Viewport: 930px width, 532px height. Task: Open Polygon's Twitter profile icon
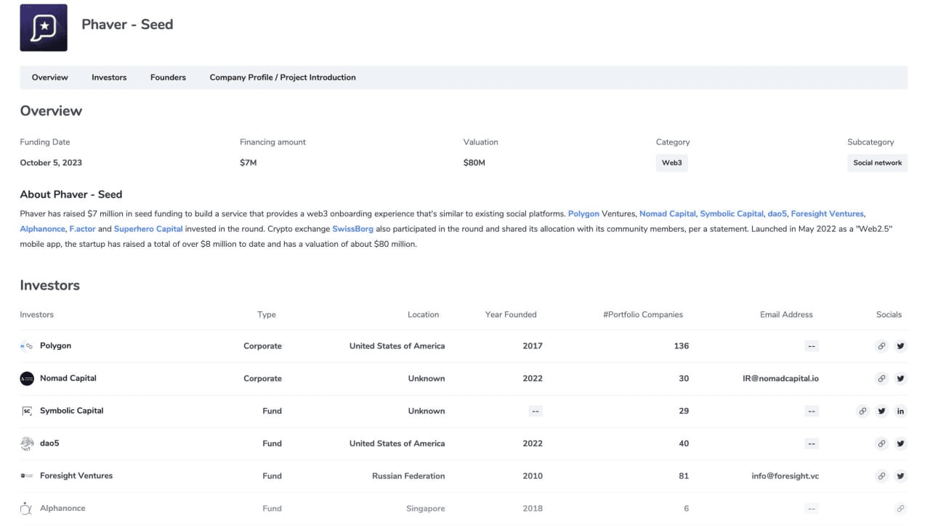(x=900, y=346)
